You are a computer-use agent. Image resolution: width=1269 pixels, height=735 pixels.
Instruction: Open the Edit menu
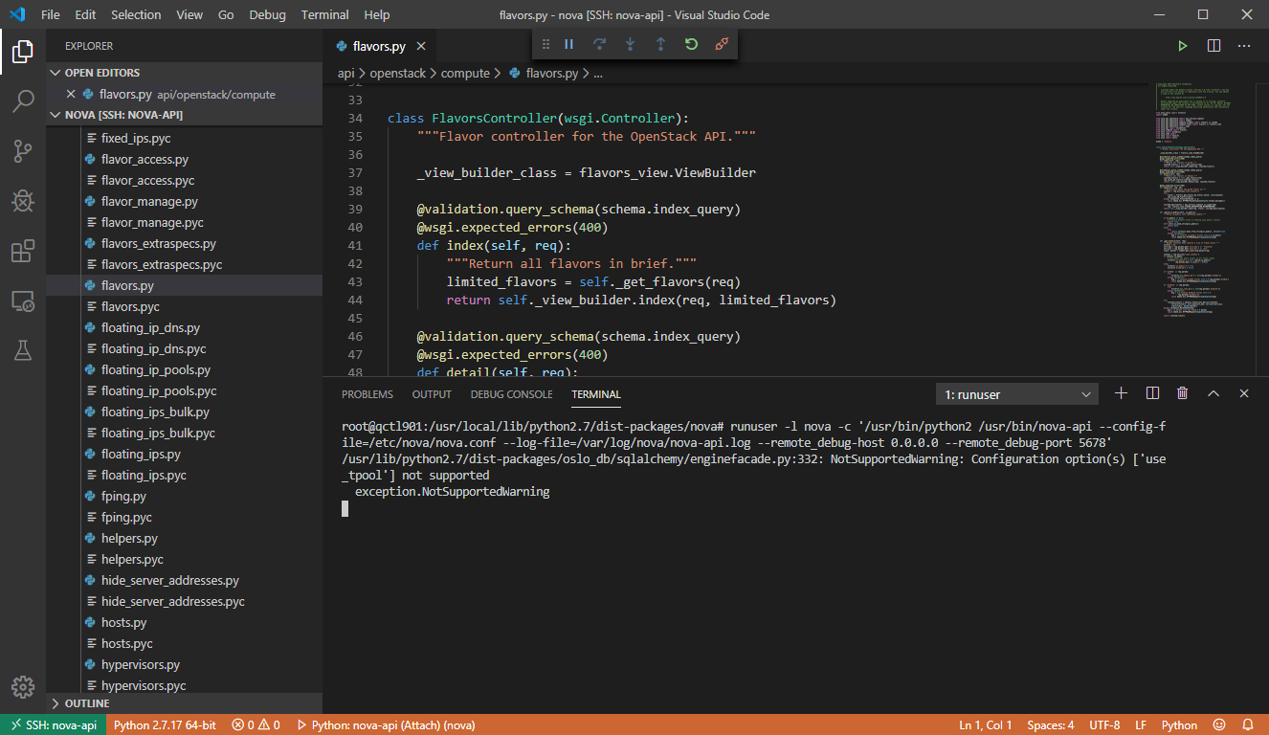85,15
